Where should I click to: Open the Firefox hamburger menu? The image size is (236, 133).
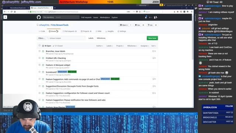point(191,11)
